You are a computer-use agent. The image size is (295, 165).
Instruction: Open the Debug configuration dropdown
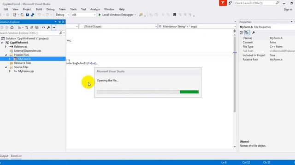[x=63, y=15]
